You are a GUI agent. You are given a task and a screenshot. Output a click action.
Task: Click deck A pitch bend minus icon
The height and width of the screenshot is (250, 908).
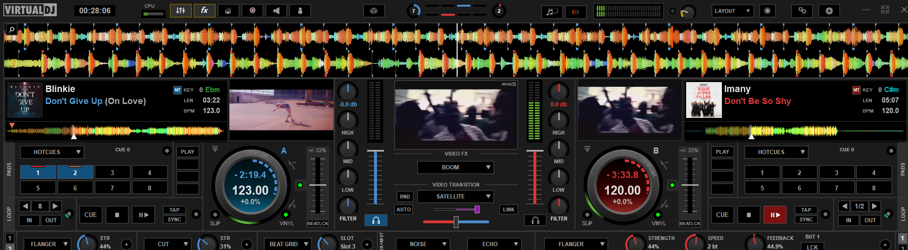pos(292,165)
